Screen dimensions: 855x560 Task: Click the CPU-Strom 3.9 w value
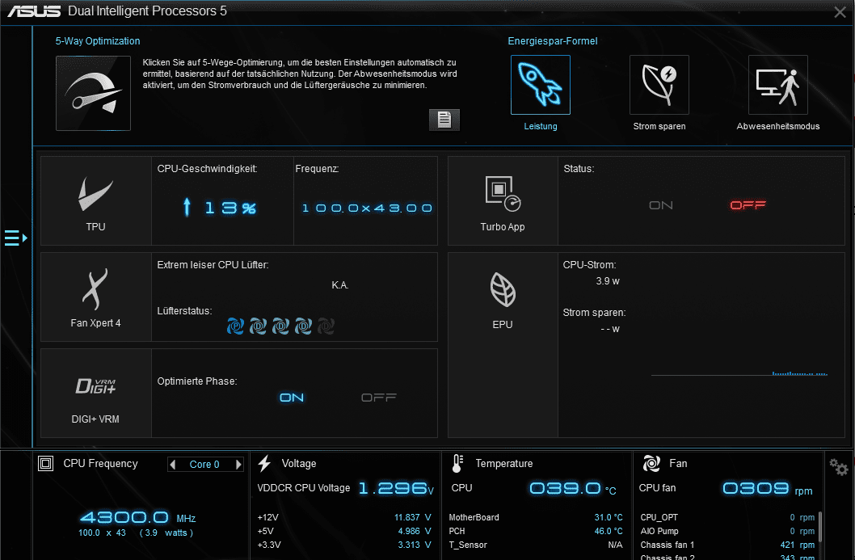point(608,281)
